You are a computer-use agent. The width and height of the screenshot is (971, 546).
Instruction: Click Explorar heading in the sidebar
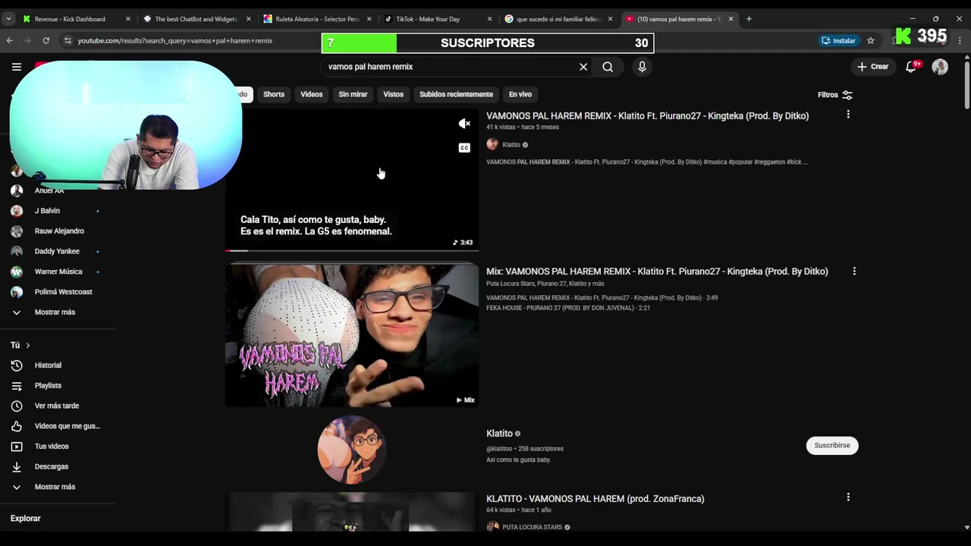pyautogui.click(x=26, y=519)
